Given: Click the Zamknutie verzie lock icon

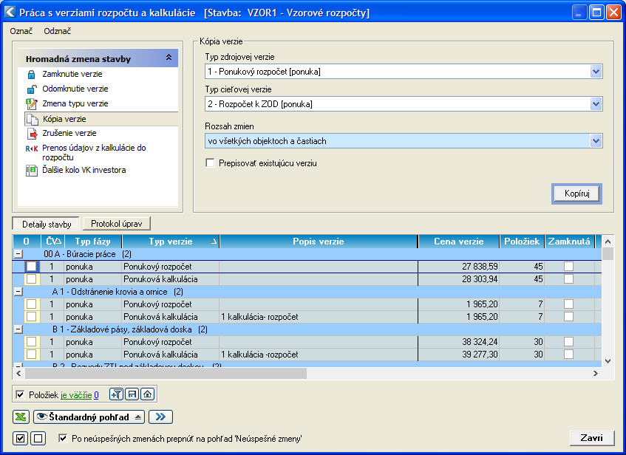Looking at the screenshot, I should [31, 75].
